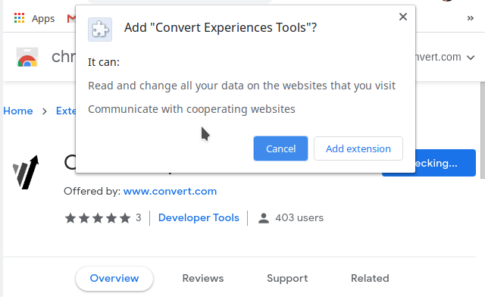Open the Gmail bookmark icon
The height and width of the screenshot is (303, 485).
pos(70,18)
